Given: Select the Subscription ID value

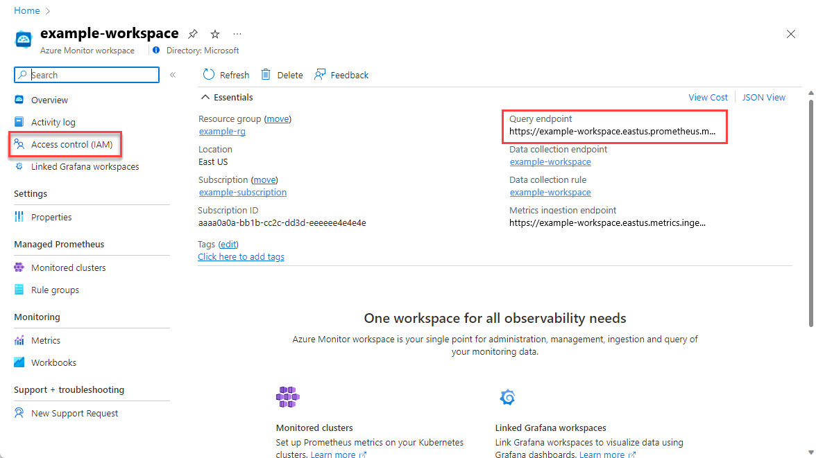Looking at the screenshot, I should 282,223.
